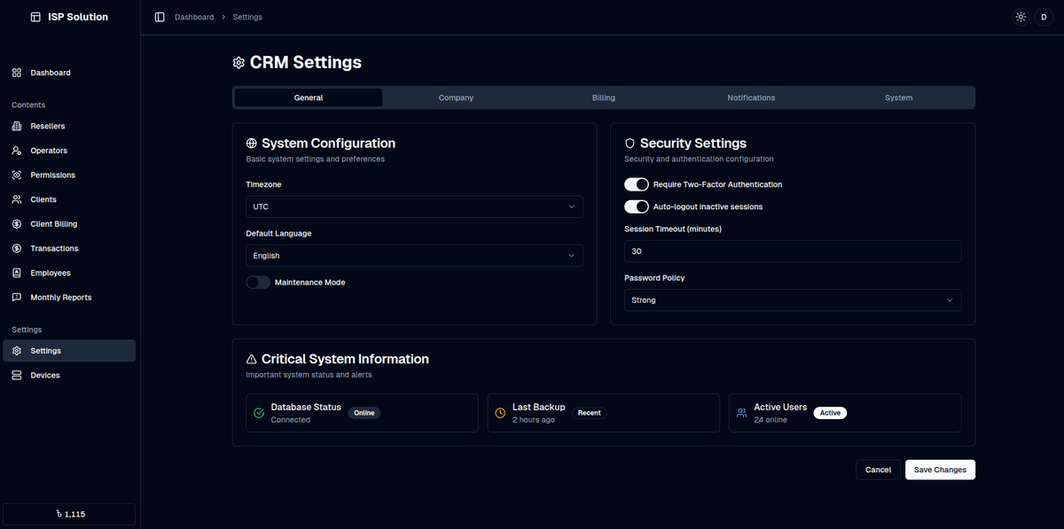
Task: Open user avatar 'D' menu
Action: 1044,17
